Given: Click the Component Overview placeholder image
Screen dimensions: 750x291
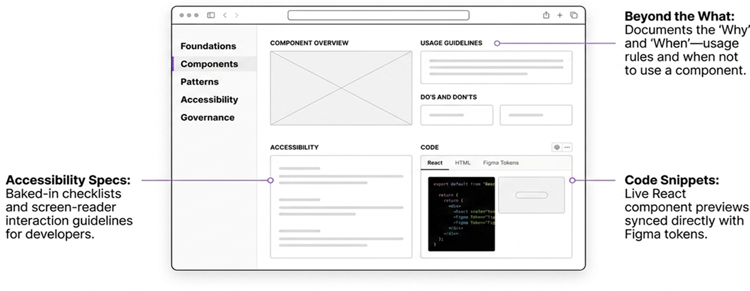Looking at the screenshot, I should pyautogui.click(x=341, y=88).
